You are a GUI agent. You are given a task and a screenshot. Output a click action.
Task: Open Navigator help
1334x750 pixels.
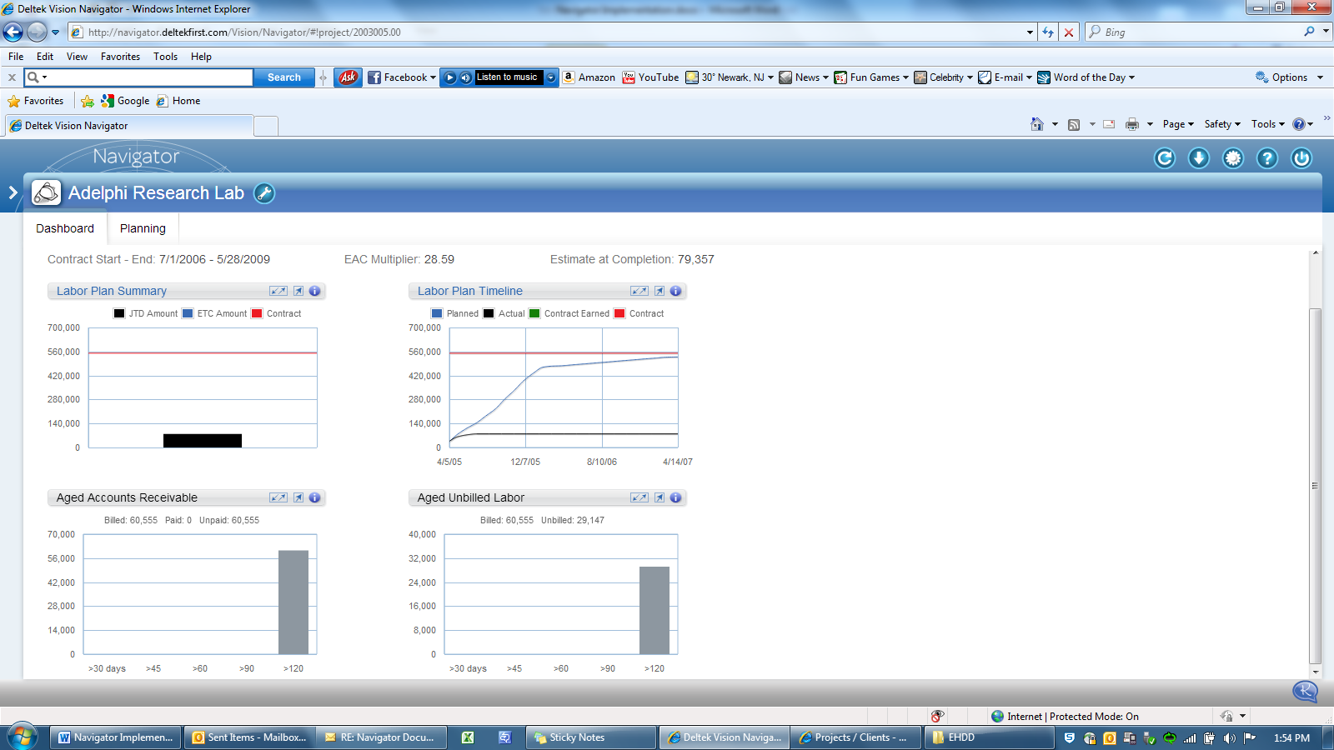pos(1267,157)
